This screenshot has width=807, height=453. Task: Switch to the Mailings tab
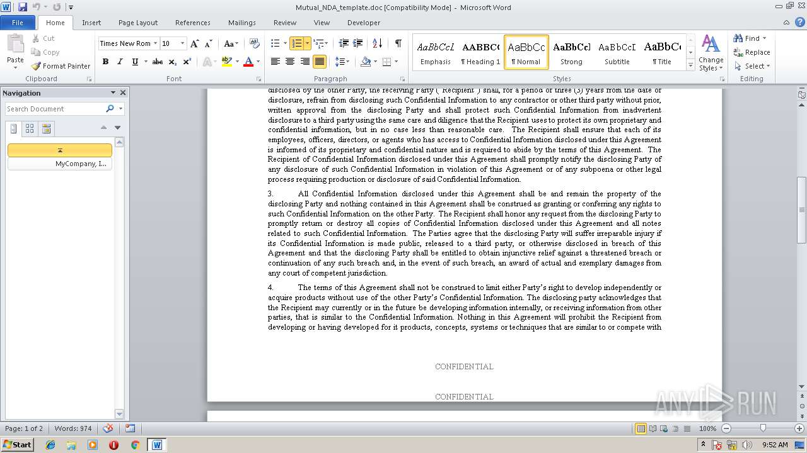pyautogui.click(x=242, y=23)
